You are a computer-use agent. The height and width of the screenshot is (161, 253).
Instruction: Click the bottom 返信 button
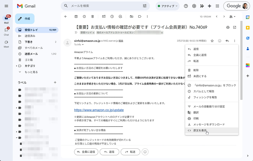coord(109,152)
